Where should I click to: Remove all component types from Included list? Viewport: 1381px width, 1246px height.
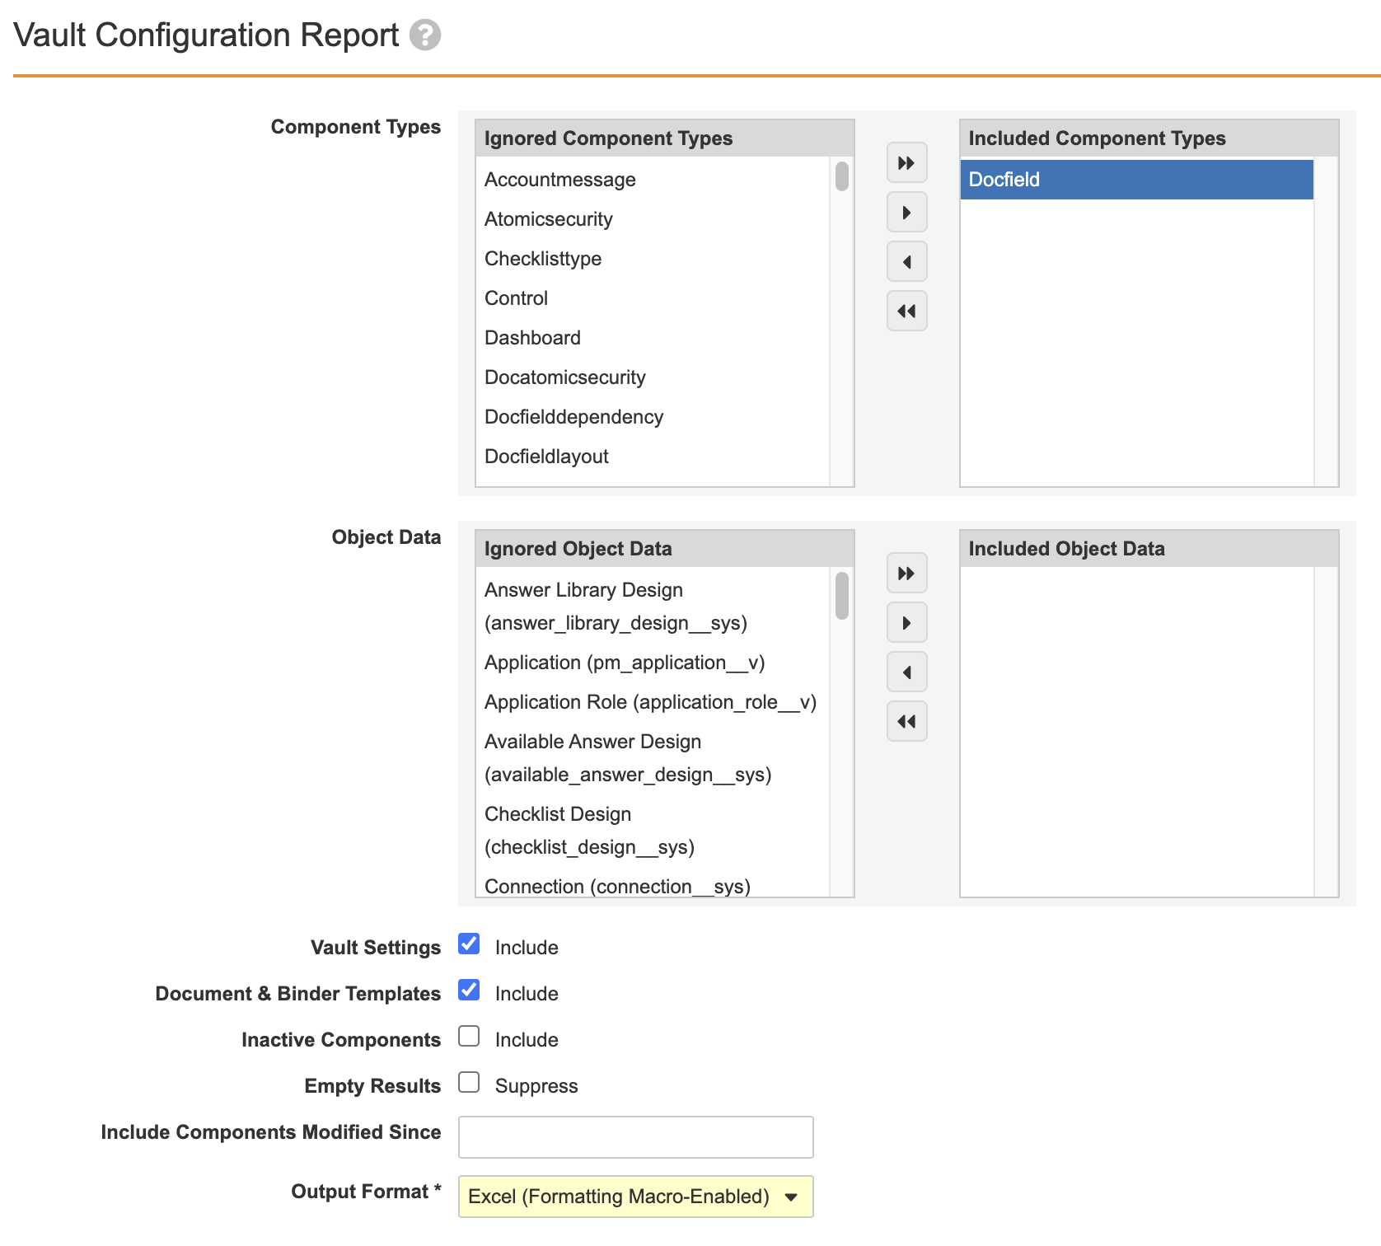coord(906,311)
